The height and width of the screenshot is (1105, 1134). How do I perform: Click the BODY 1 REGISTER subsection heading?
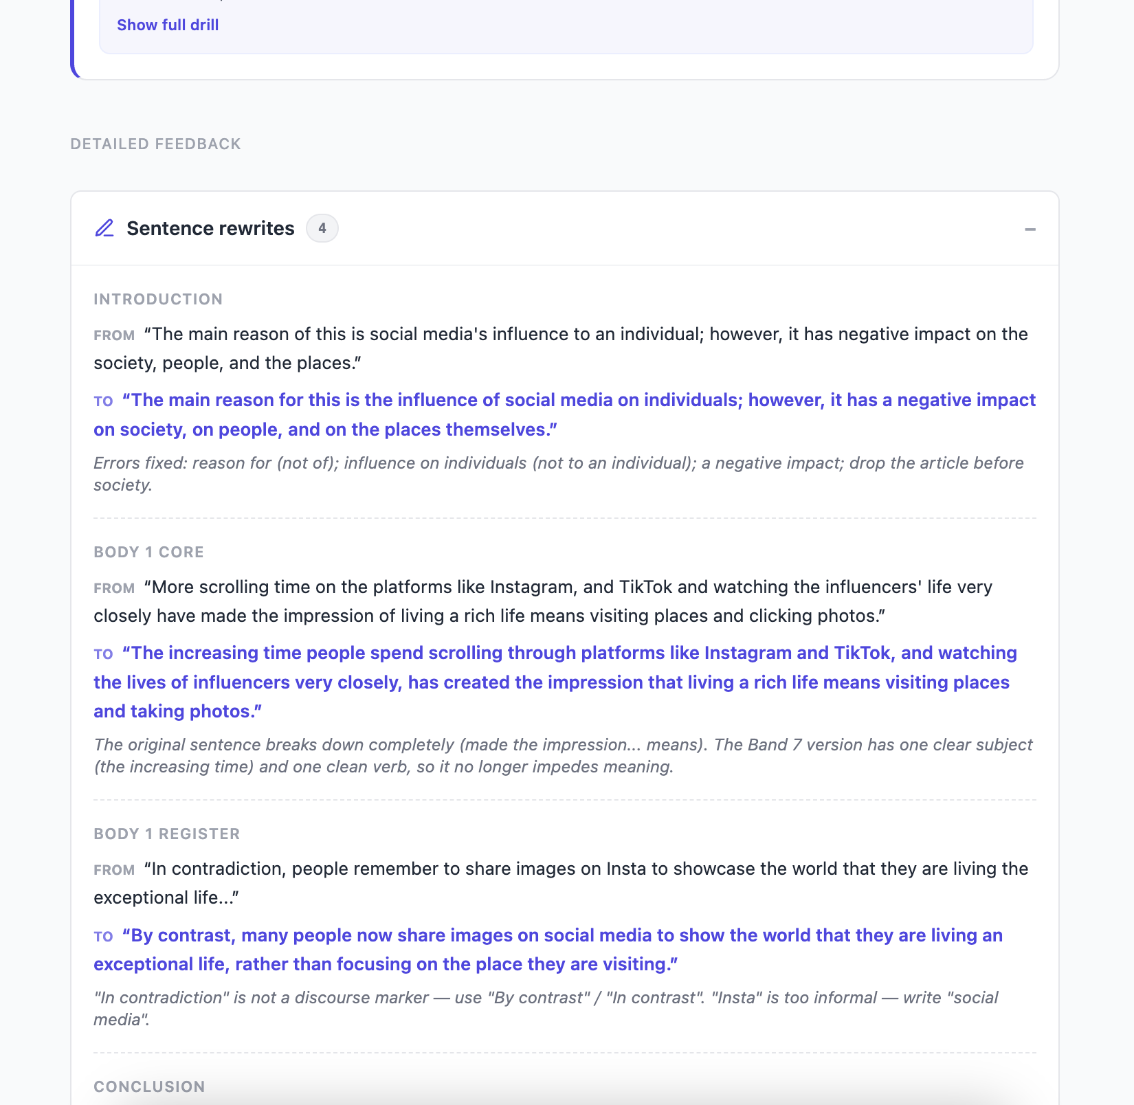coord(167,834)
